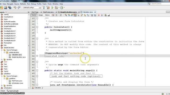Close the Calculator.java tab
Viewport: 170px width, 95px height.
tap(95, 12)
